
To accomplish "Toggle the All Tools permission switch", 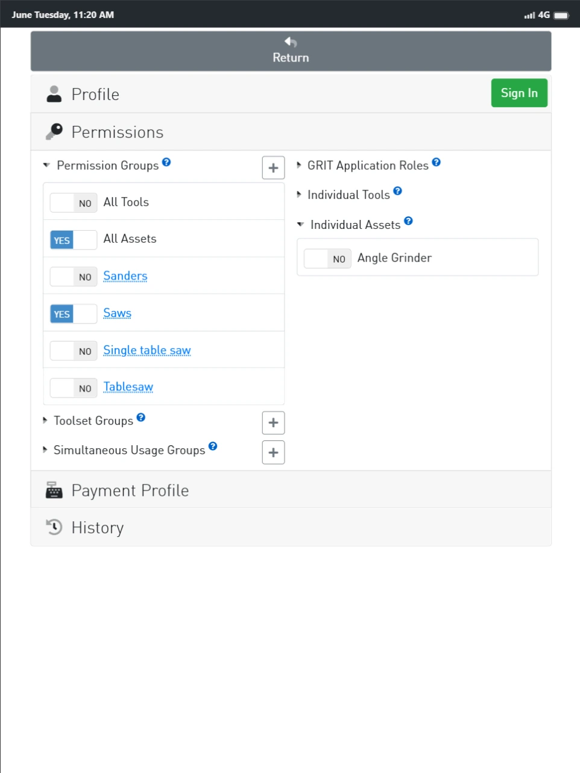I will point(74,203).
